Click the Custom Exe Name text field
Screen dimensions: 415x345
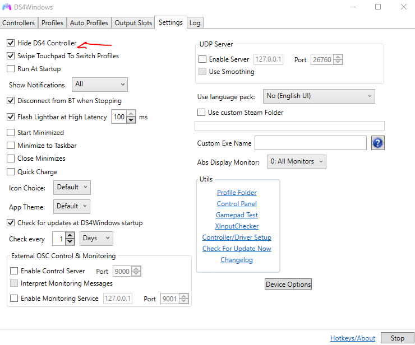tap(310, 143)
